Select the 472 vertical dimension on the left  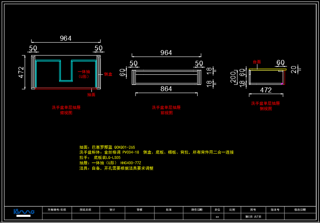tap(21, 72)
